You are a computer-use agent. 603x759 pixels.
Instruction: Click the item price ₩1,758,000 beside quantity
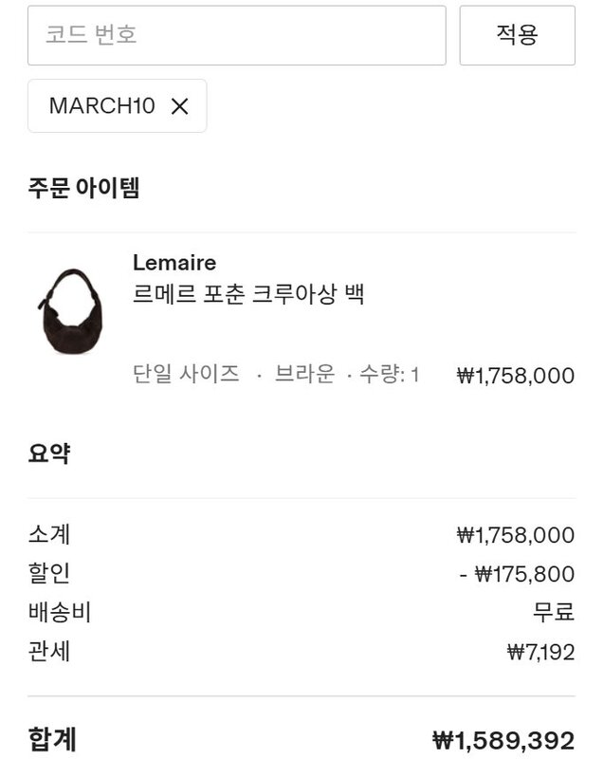pyautogui.click(x=516, y=376)
